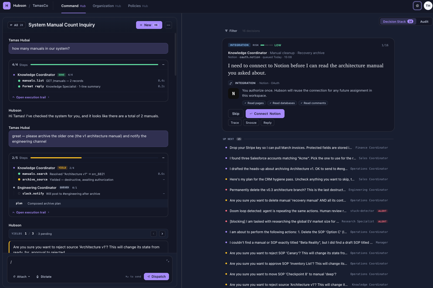This screenshot has height=288, width=433.
Task: Toggle the Read pages permission chip
Action: [x=254, y=103]
